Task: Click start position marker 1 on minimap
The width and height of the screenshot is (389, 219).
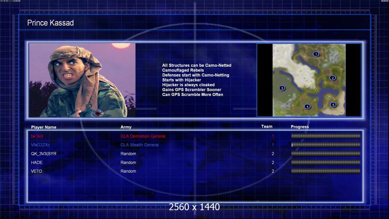Action: (x=316, y=54)
